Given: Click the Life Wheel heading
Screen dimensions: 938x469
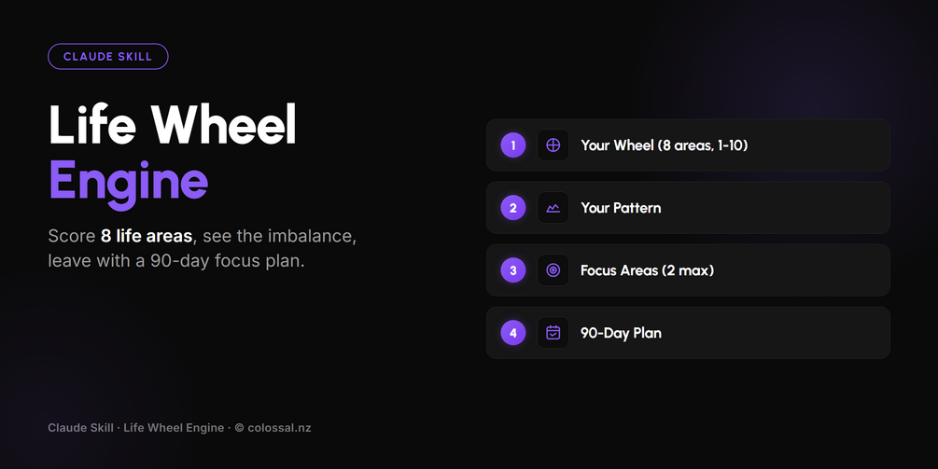Looking at the screenshot, I should 173,124.
